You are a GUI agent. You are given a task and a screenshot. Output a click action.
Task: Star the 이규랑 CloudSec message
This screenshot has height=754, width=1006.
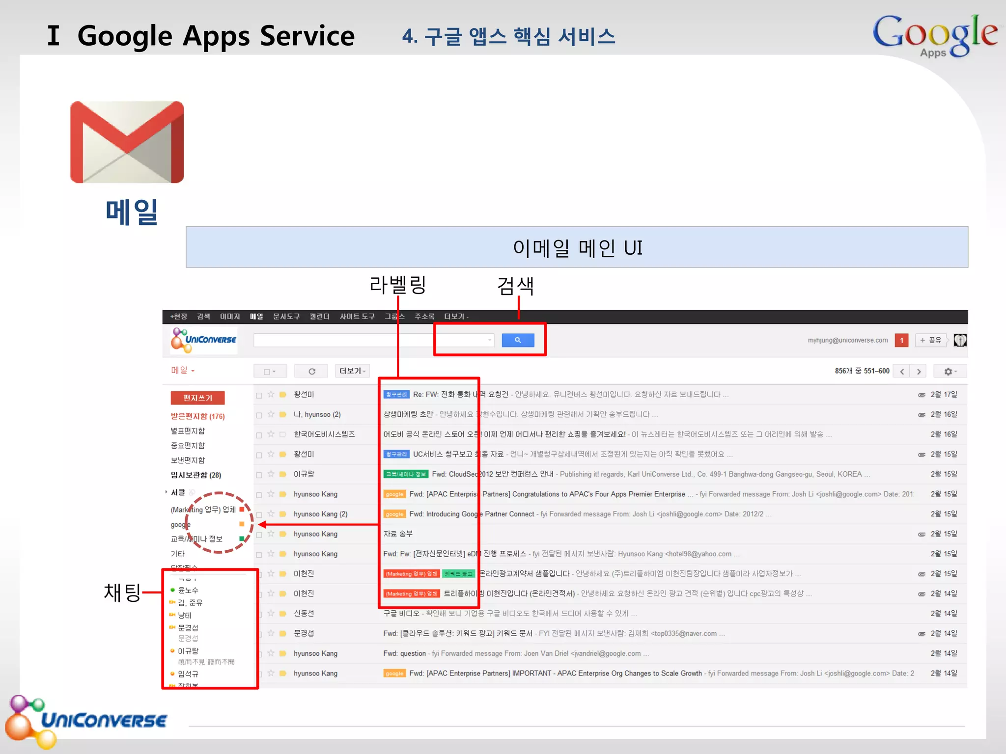[x=271, y=474]
